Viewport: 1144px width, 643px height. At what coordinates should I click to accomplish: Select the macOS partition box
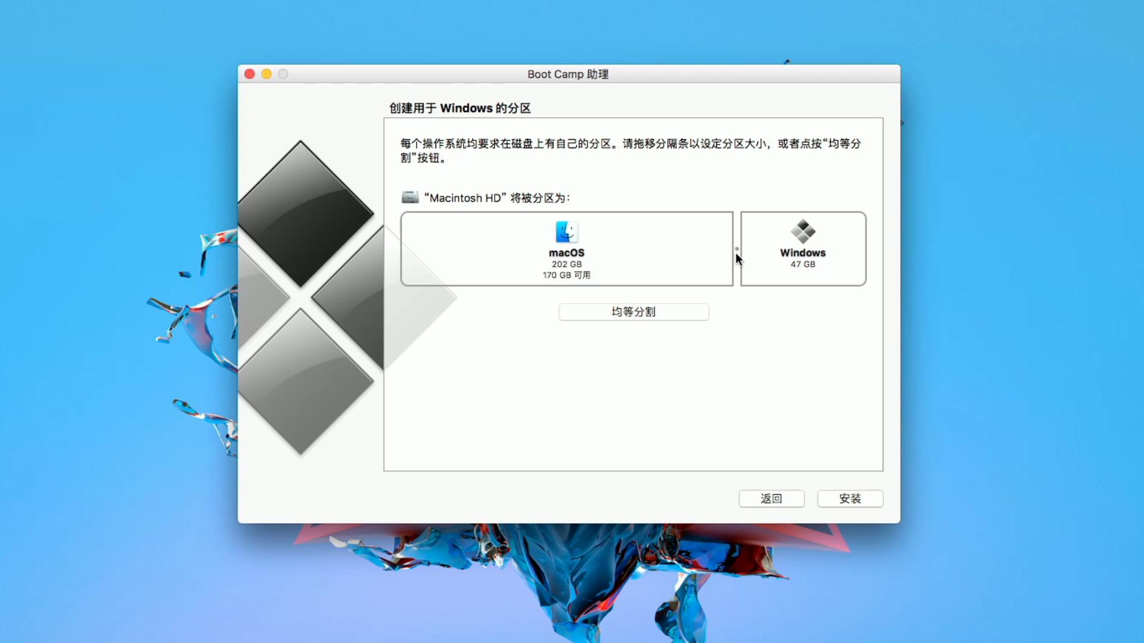566,248
